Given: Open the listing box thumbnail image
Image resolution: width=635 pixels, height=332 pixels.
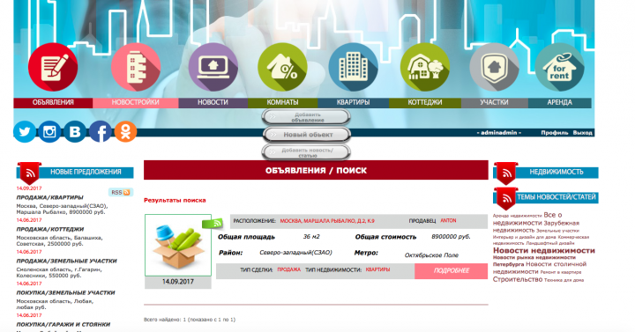Looking at the screenshot, I should tap(178, 245).
